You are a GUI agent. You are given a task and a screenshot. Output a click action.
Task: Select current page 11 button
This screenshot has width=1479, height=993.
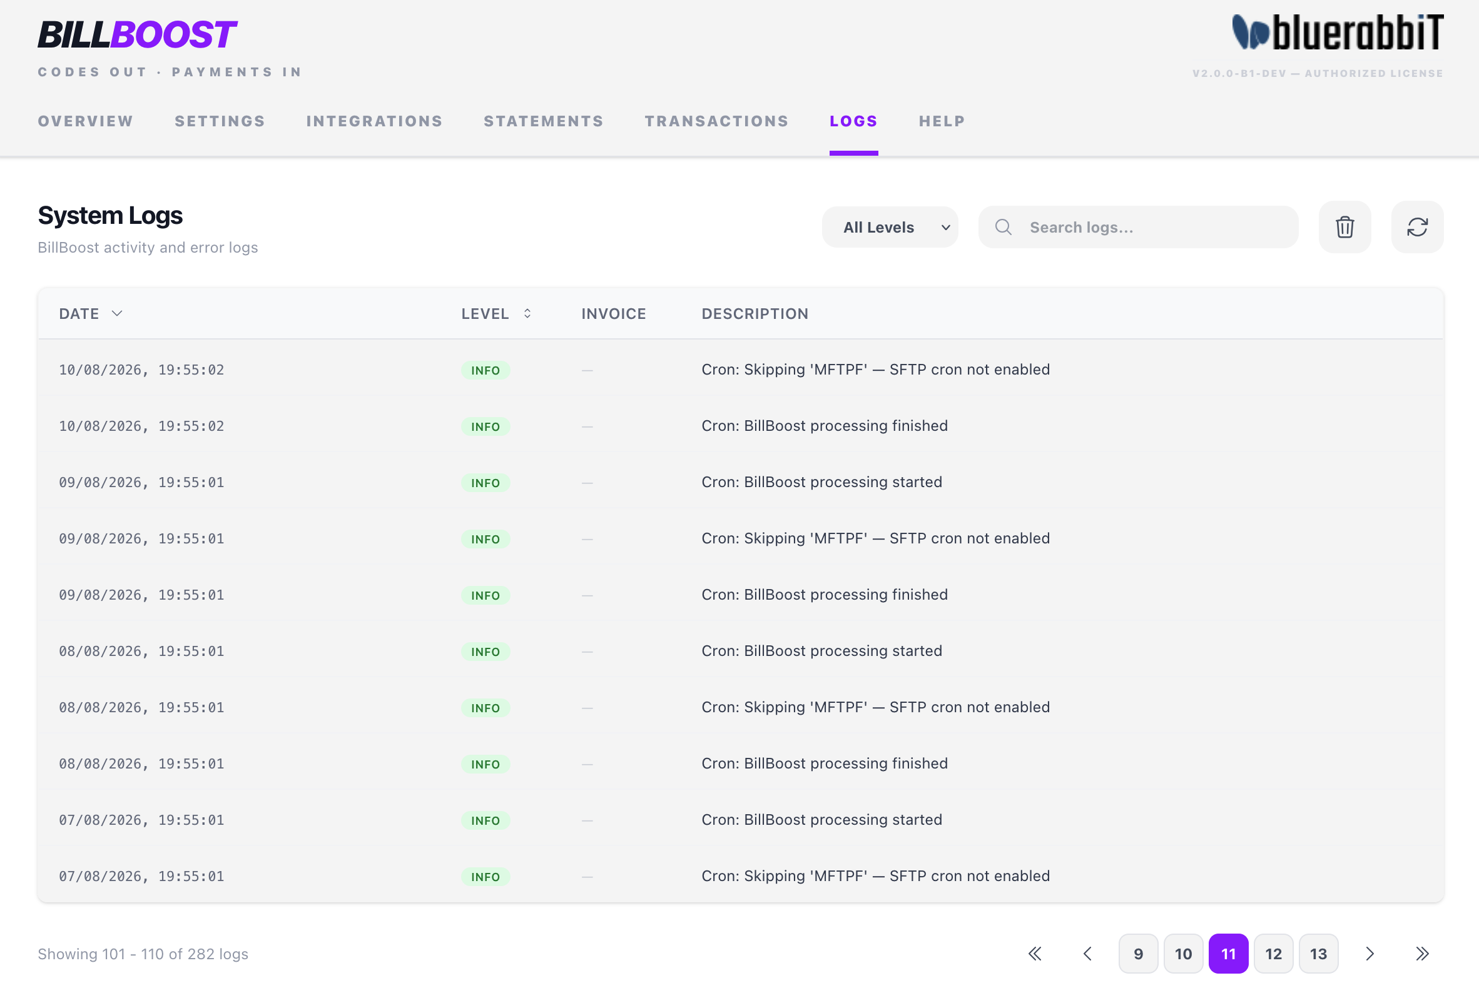(1228, 954)
